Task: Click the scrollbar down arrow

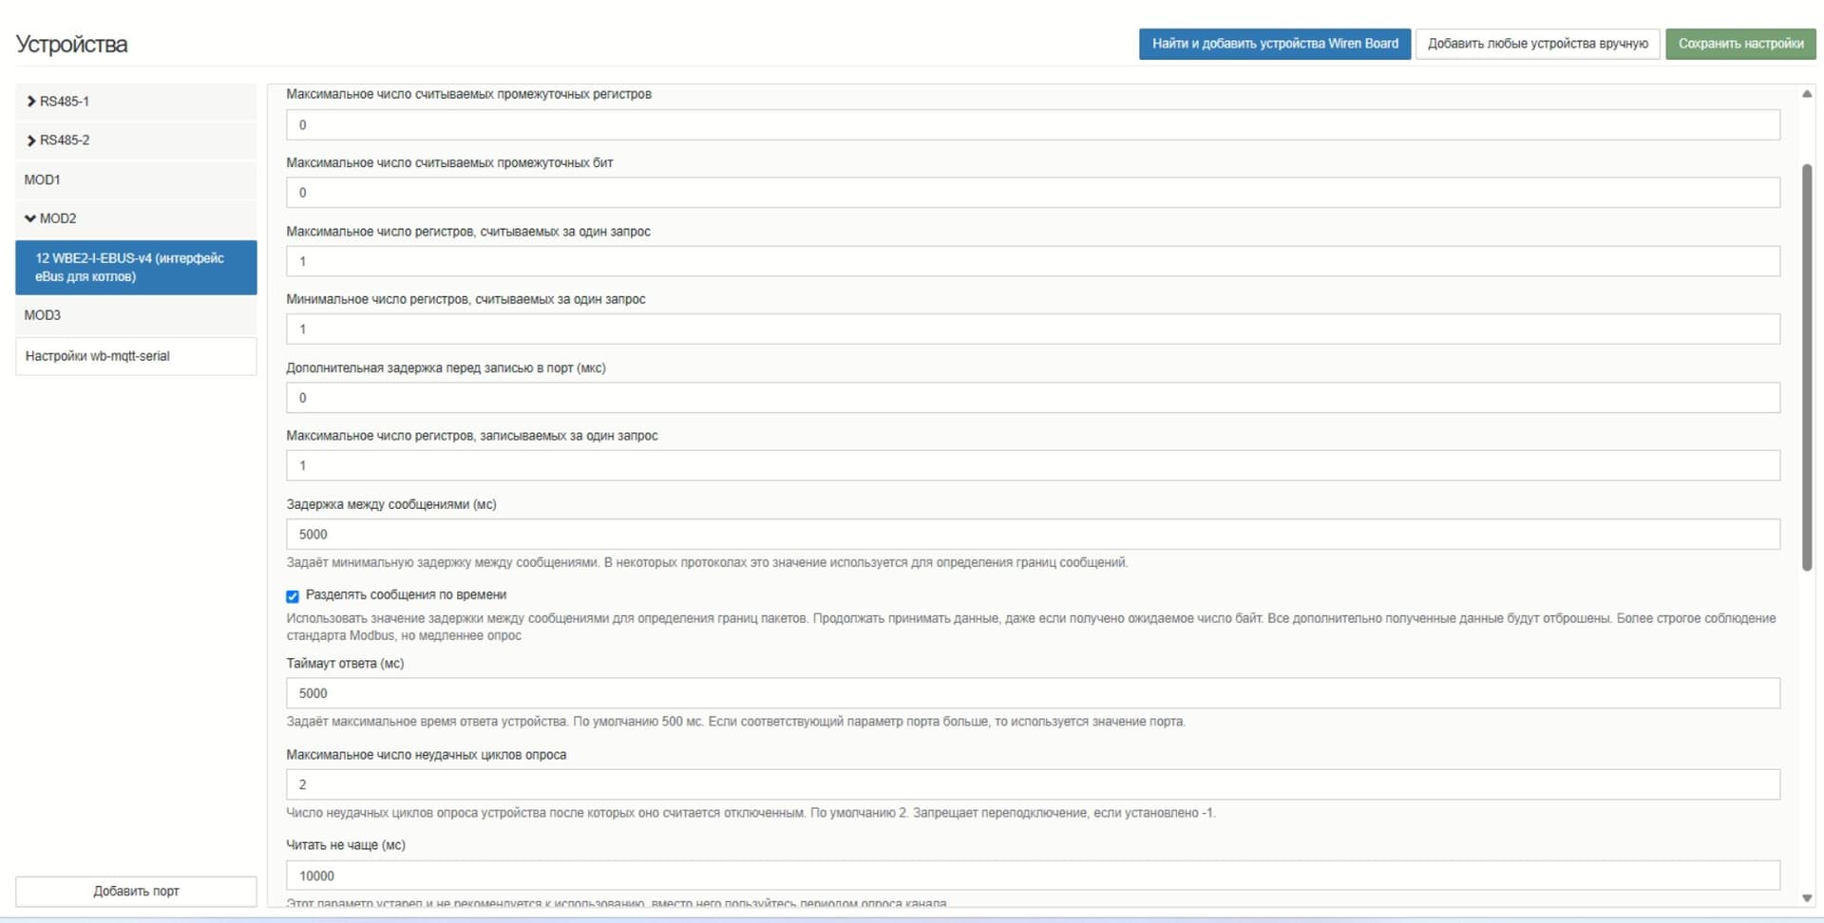Action: point(1806,897)
